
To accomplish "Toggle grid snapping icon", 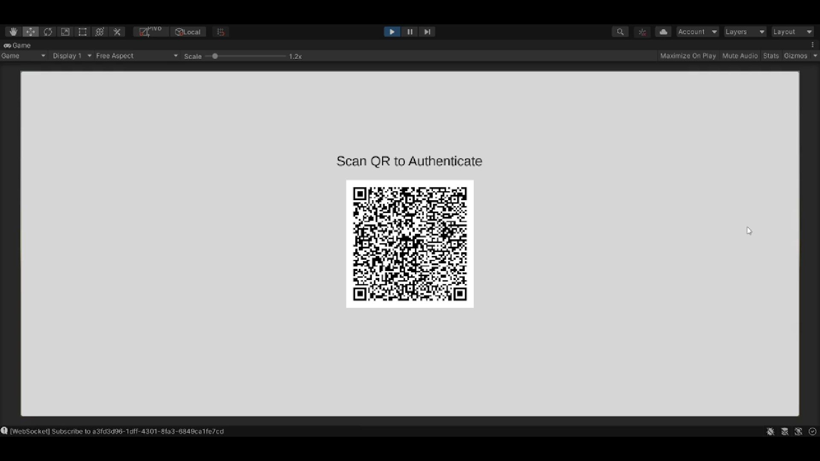I will point(220,32).
